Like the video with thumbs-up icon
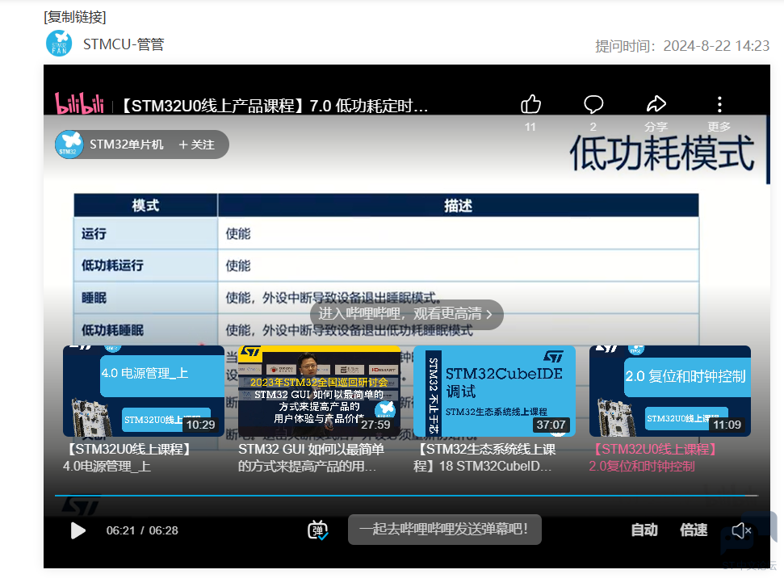The image size is (784, 578). (x=530, y=104)
